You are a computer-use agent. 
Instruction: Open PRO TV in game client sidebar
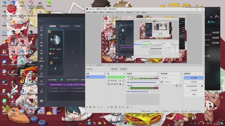41,75
